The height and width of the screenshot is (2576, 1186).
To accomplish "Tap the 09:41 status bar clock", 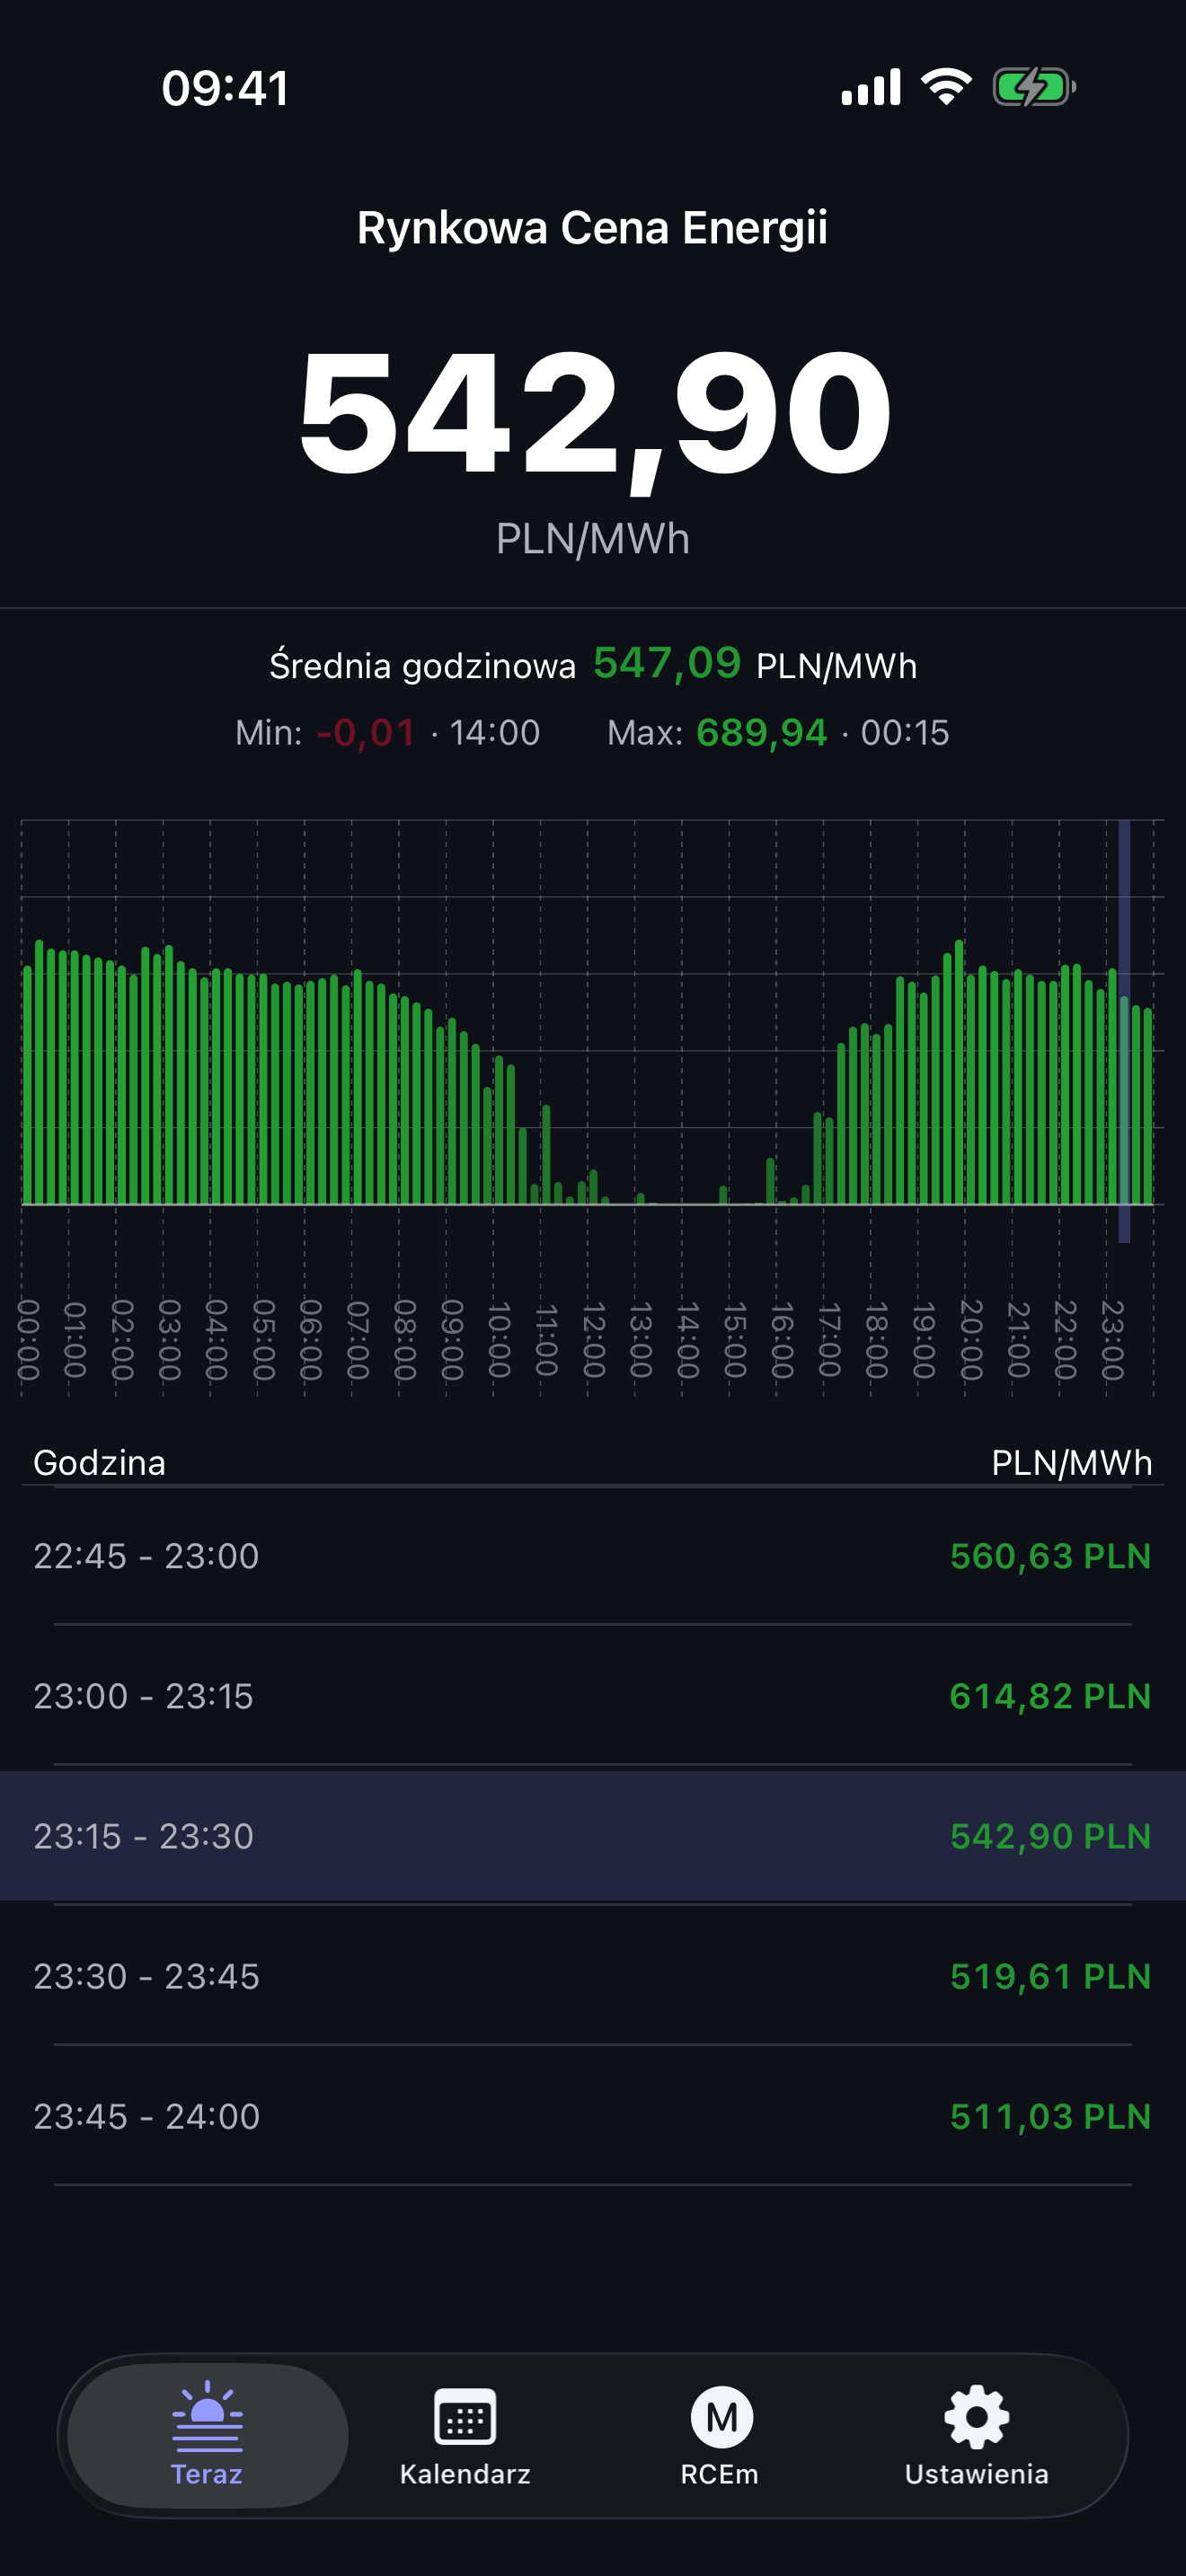I will coord(225,88).
